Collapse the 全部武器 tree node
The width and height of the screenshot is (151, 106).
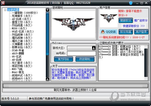coord(5,10)
